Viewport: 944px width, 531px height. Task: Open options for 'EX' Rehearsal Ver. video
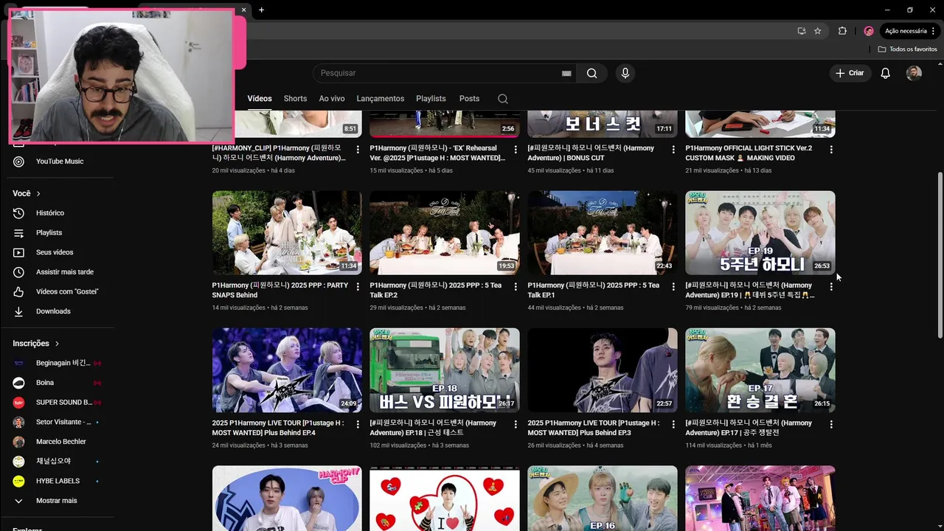[516, 149]
